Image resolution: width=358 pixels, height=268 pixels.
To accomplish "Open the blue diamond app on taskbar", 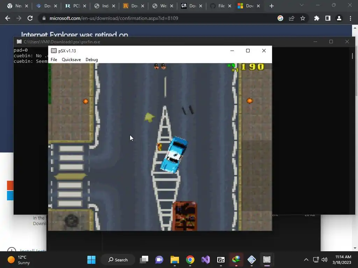I will 252,260.
